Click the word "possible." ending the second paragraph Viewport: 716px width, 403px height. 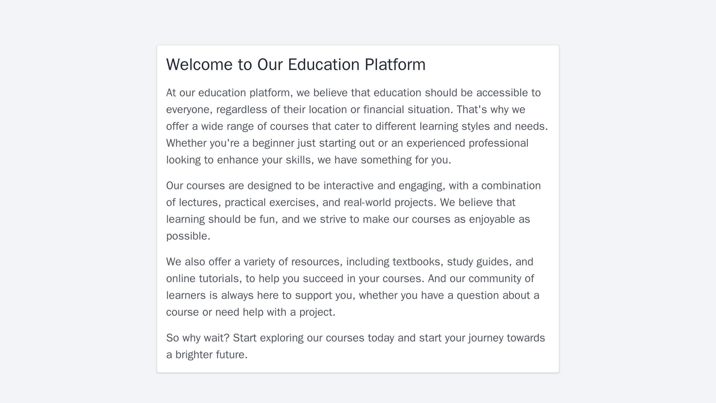(188, 236)
